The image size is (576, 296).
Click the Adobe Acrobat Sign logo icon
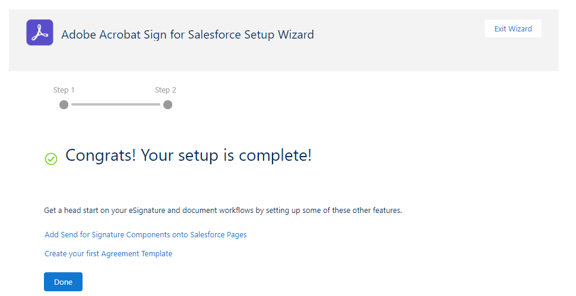(40, 33)
